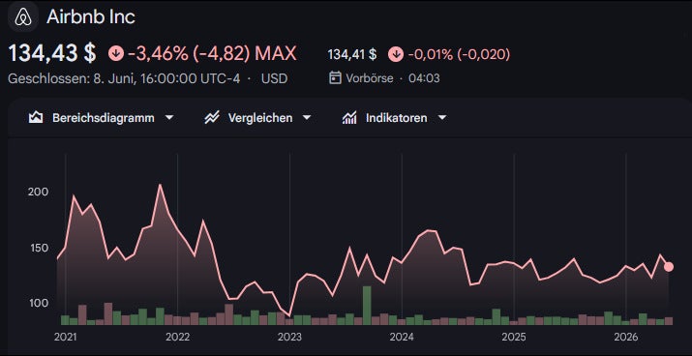Click the down-arrow icon beside -3,46%
Image resolution: width=692 pixels, height=356 pixels.
coord(116,54)
